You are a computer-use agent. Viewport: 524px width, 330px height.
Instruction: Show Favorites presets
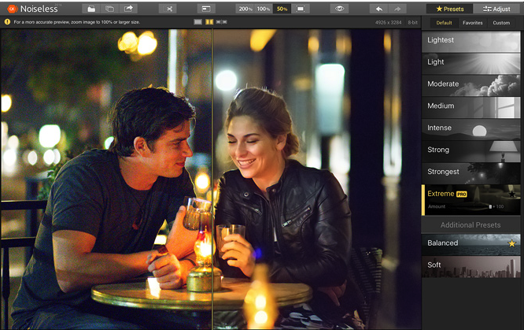point(473,23)
